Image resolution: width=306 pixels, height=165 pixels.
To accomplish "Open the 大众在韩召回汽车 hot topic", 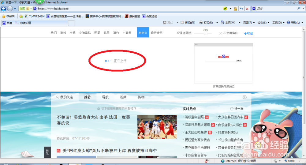I will click(230, 117).
